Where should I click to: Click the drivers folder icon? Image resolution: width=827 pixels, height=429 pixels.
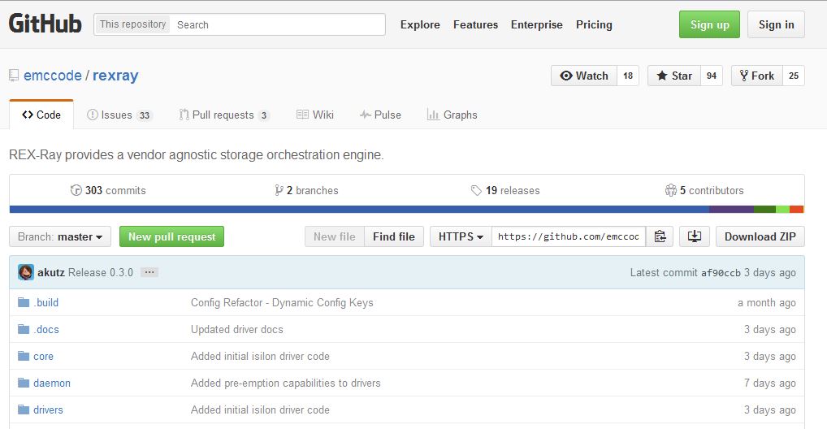24,410
